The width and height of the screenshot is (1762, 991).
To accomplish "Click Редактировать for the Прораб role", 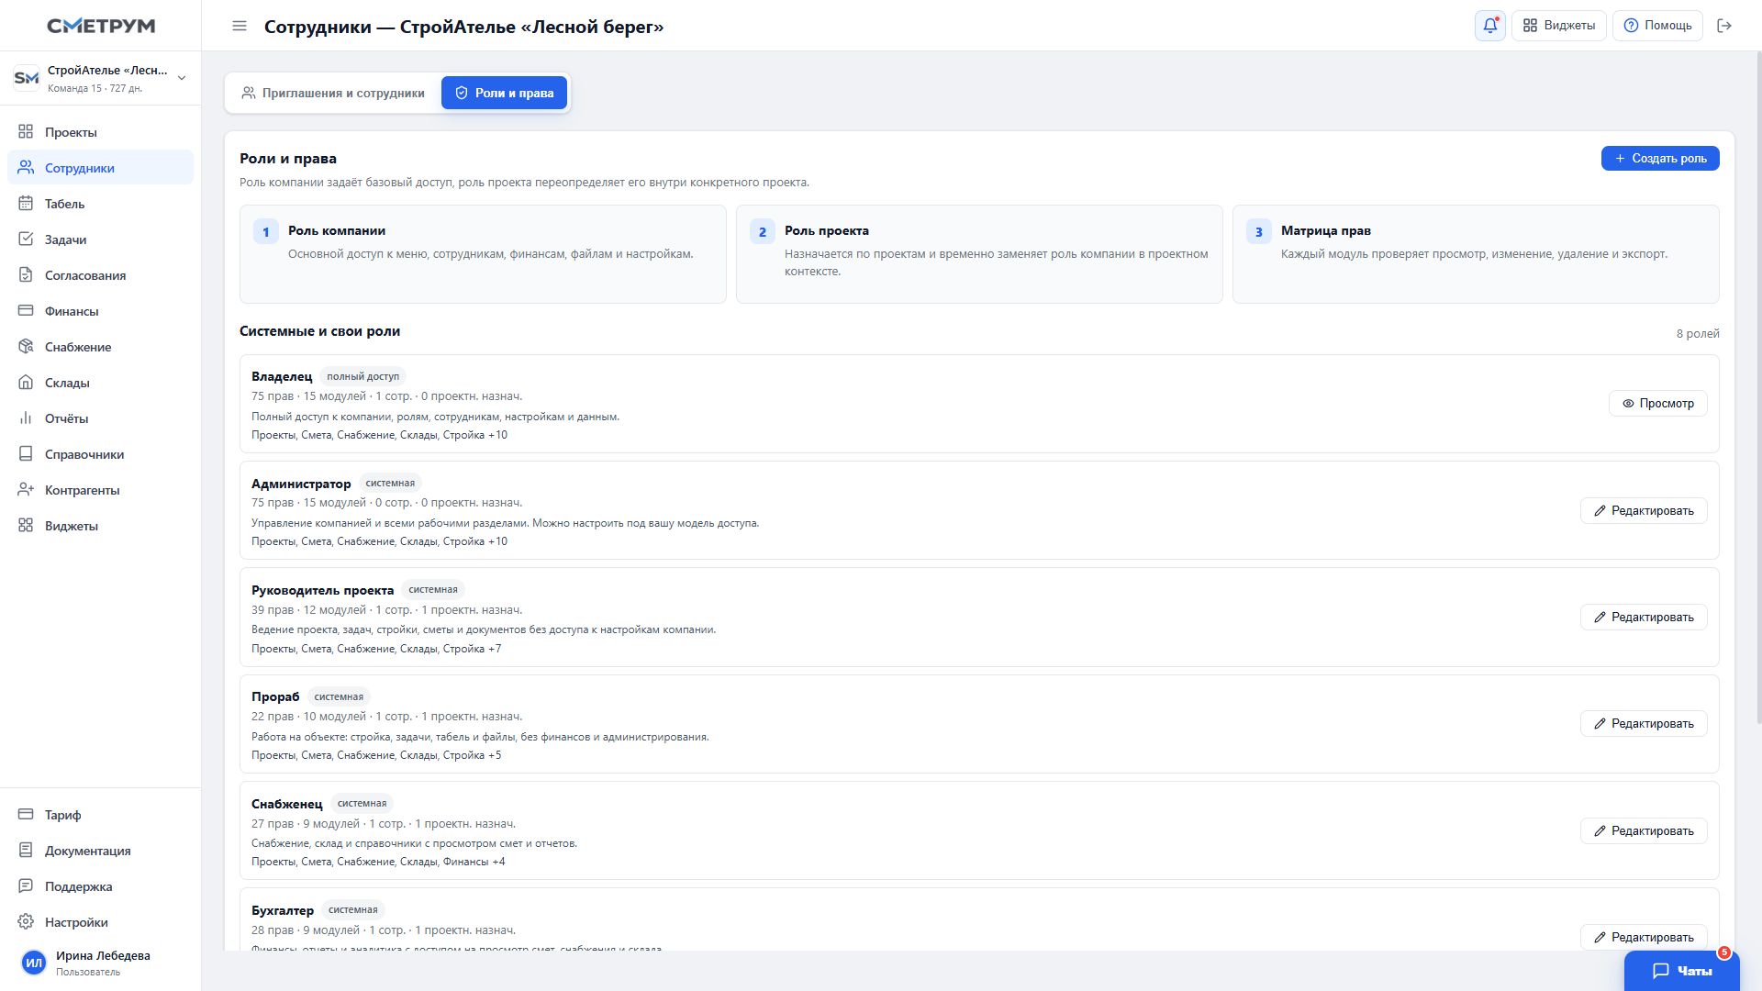I will tap(1643, 724).
